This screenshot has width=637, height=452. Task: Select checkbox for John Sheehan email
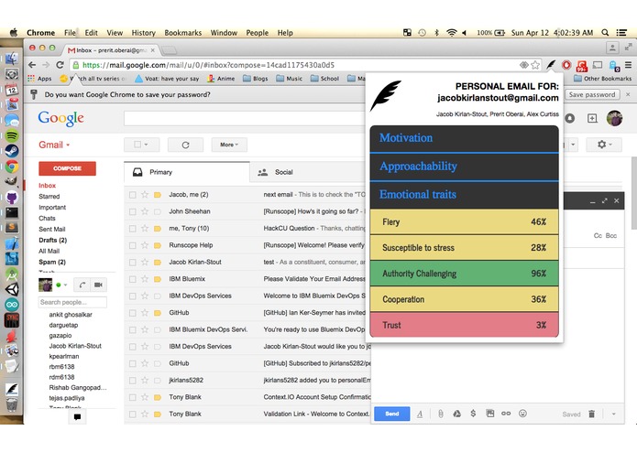point(132,211)
